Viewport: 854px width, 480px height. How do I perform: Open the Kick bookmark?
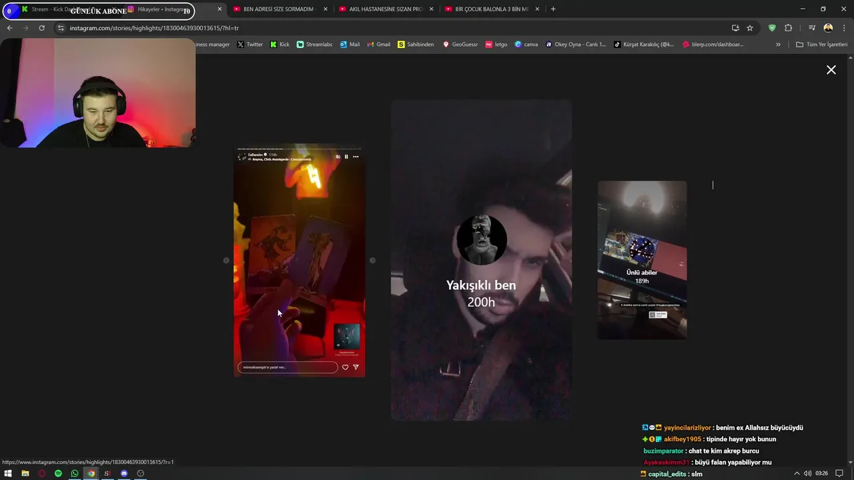click(280, 45)
